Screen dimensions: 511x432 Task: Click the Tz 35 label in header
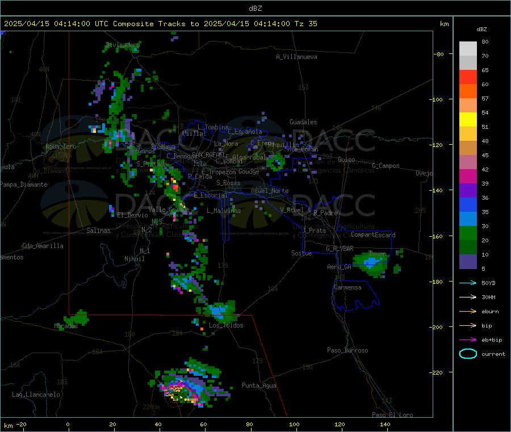click(x=306, y=24)
